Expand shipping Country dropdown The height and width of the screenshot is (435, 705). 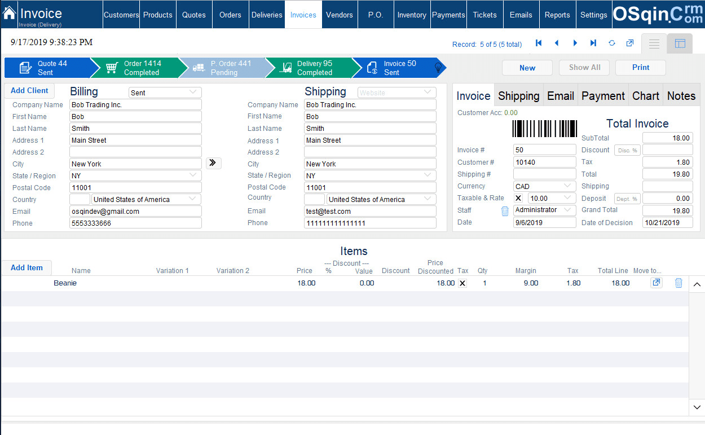coord(381,199)
